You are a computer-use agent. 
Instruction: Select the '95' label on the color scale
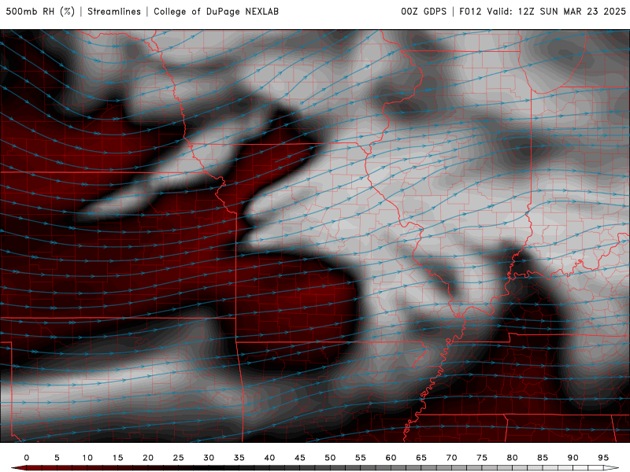[603, 458]
